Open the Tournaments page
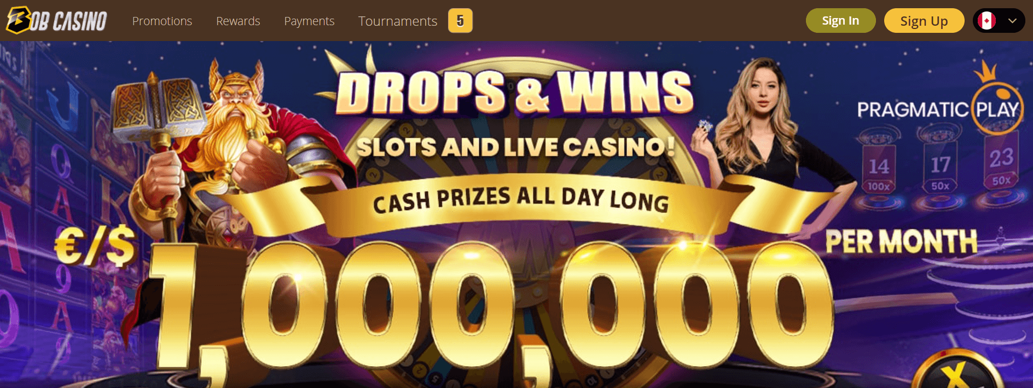 [398, 21]
